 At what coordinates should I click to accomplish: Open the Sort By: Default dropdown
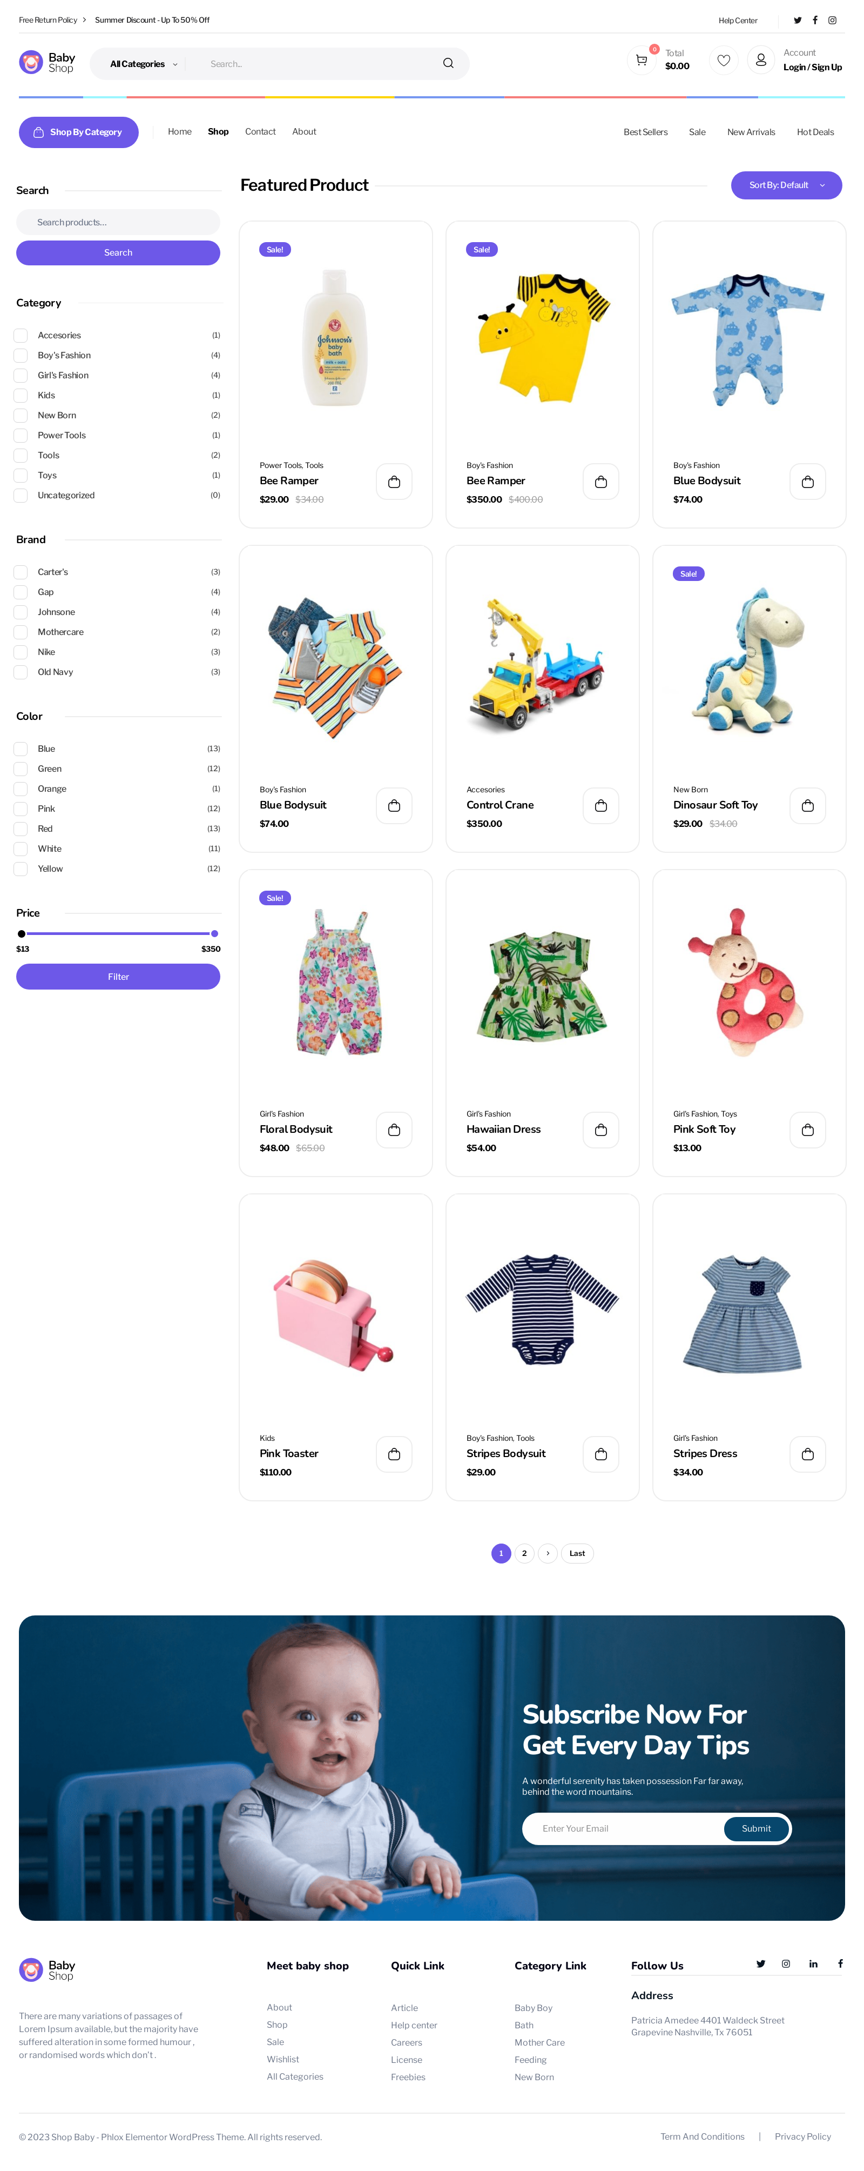(786, 185)
